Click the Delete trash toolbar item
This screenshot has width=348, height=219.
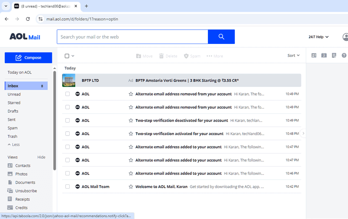point(168,56)
